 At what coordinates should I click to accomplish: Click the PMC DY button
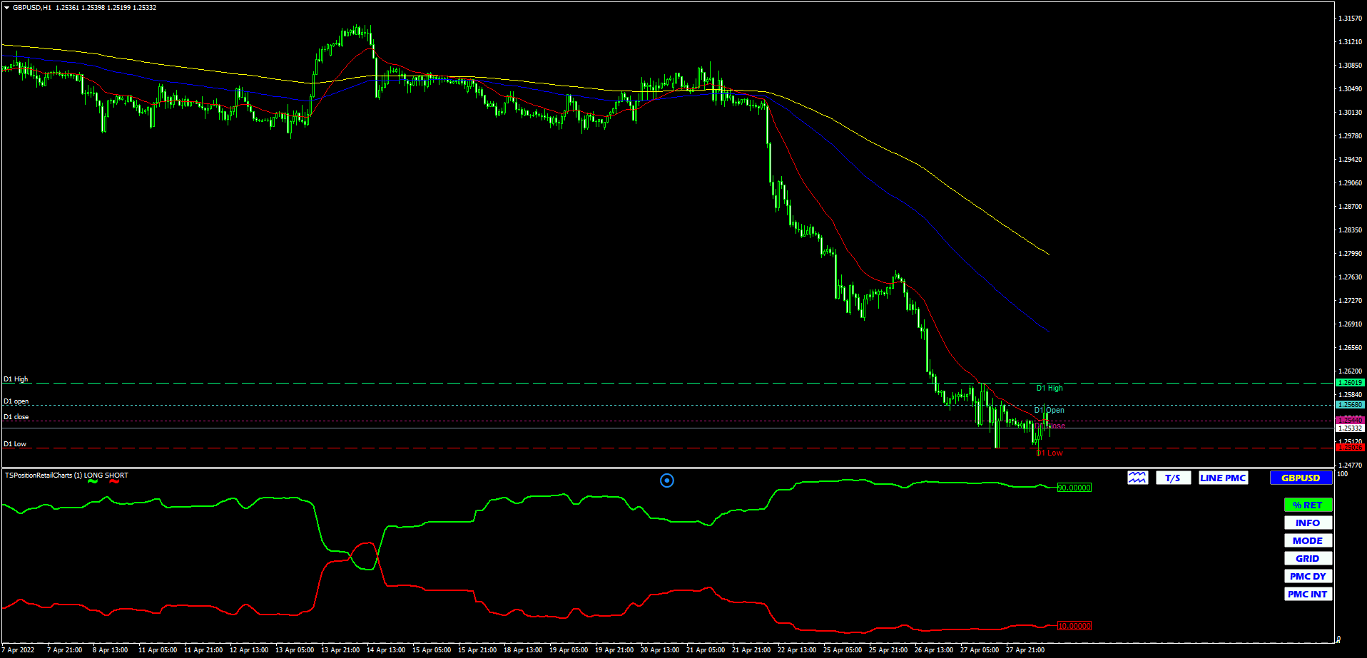coord(1308,576)
